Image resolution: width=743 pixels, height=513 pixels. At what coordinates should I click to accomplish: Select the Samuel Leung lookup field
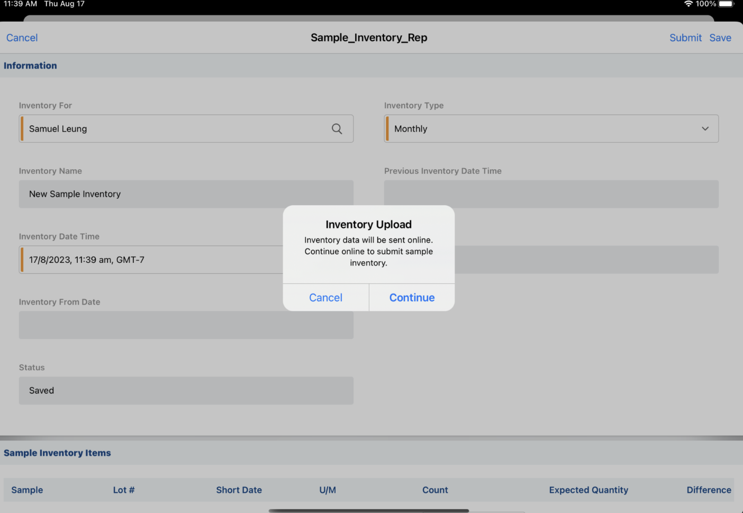[175, 129]
